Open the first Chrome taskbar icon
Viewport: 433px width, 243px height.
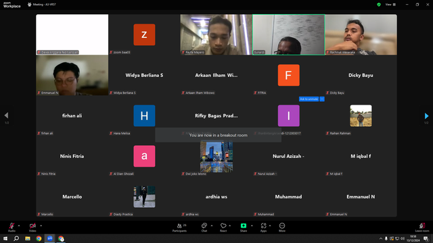point(39,238)
